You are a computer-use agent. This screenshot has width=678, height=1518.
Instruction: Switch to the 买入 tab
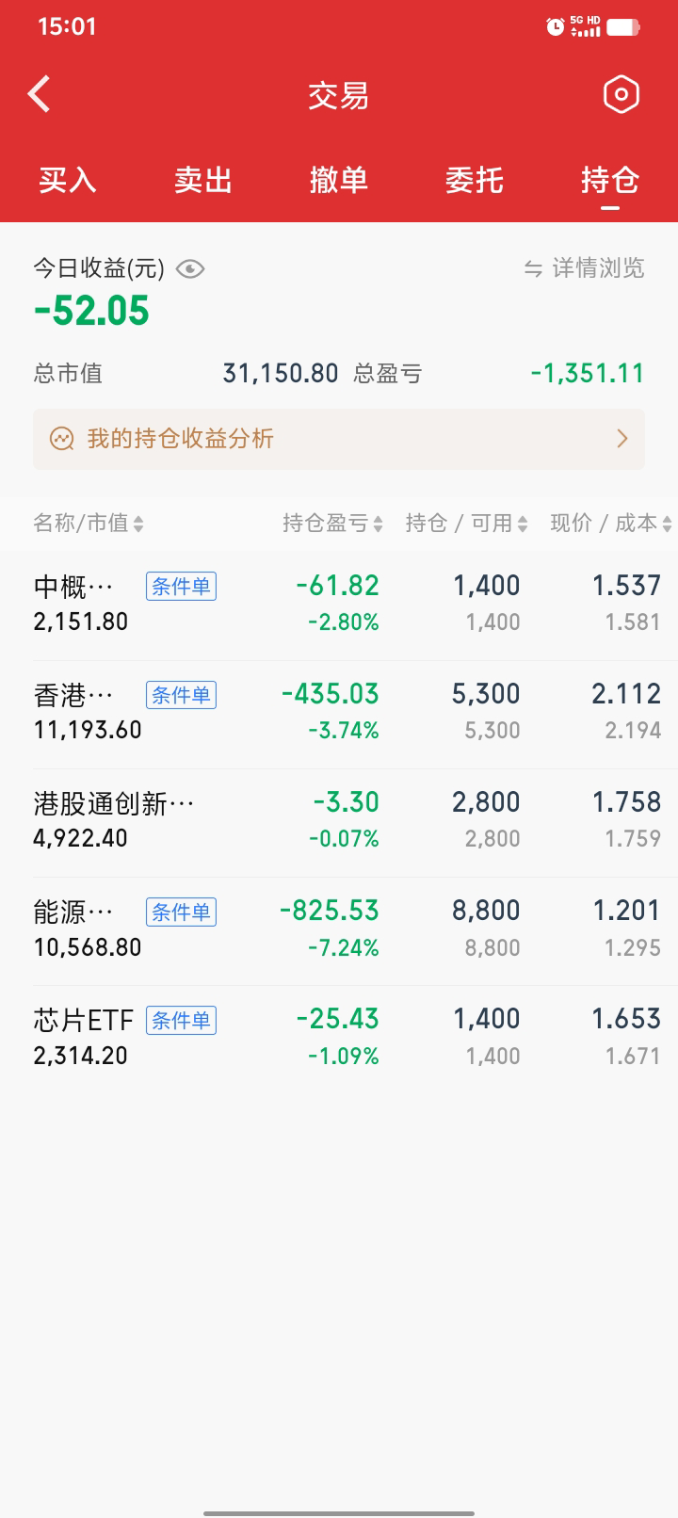click(68, 180)
